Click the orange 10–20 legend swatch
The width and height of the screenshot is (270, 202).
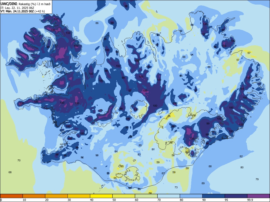coord(34,196)
